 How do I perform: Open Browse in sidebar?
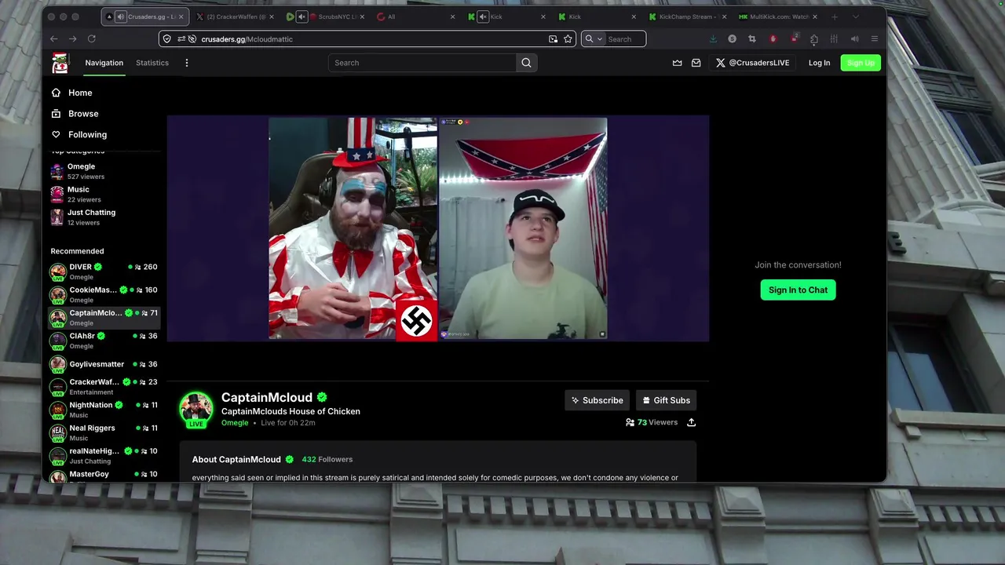[x=83, y=114]
